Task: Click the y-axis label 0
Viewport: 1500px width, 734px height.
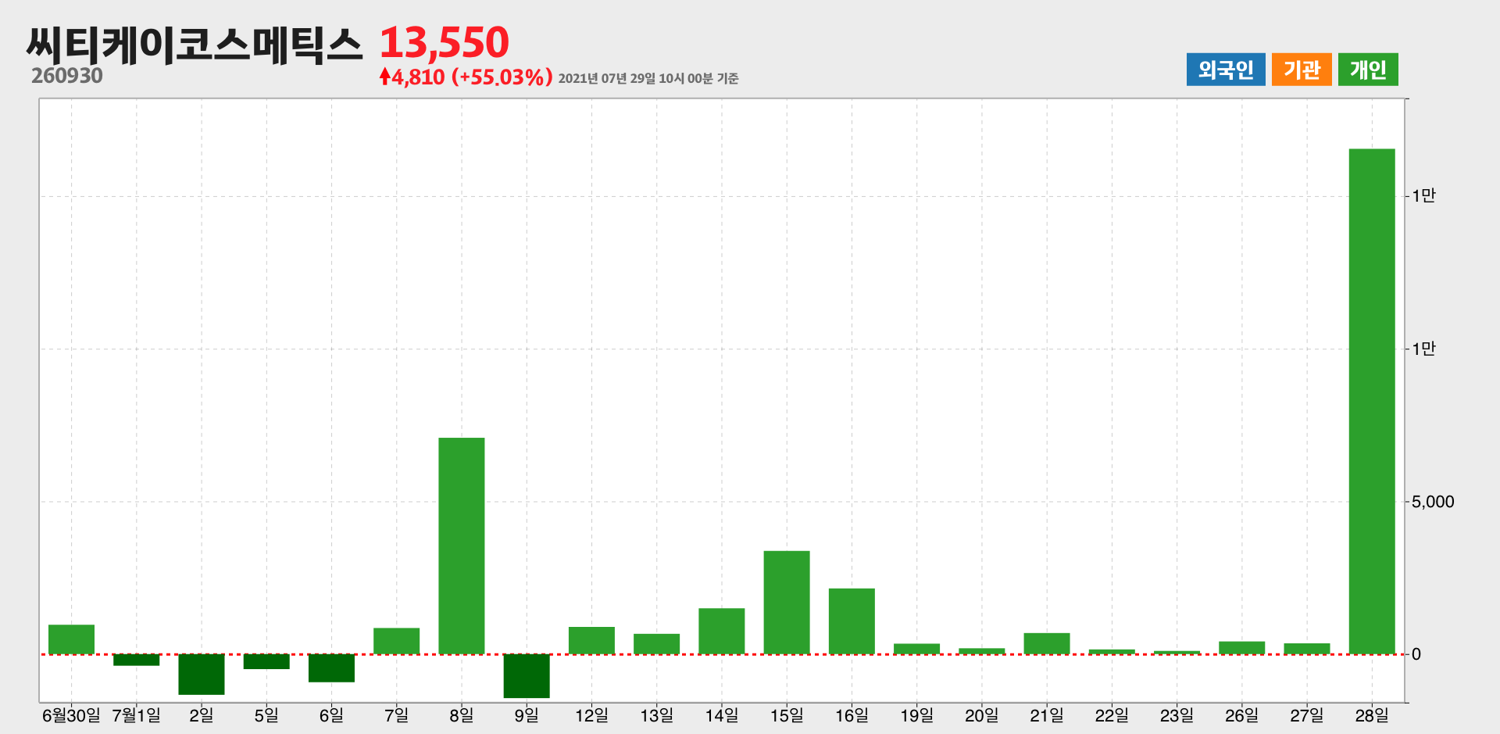Action: click(1416, 655)
